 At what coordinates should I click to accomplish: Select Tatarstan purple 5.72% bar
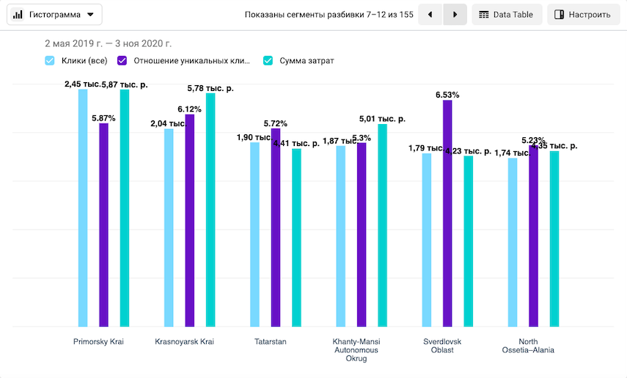point(276,228)
